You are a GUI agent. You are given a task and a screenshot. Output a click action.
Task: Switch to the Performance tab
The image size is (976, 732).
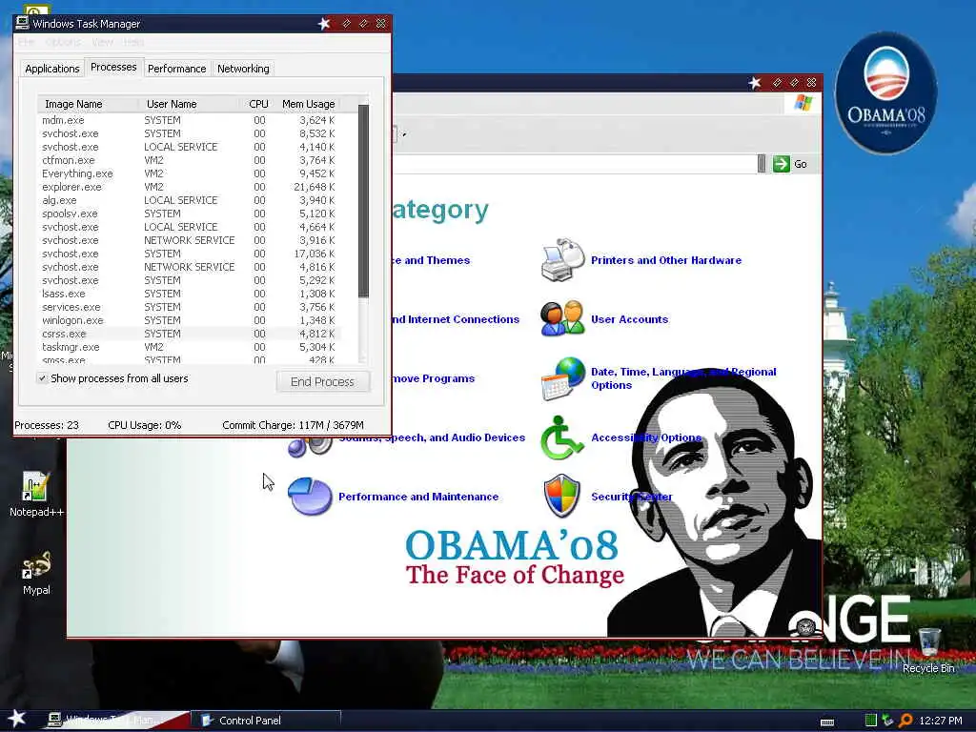(176, 69)
